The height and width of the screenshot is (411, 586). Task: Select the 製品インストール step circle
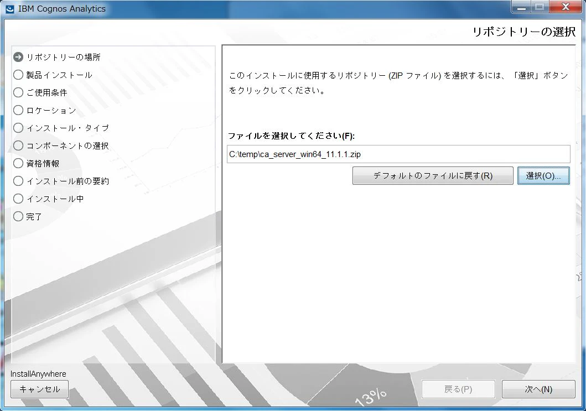18,75
